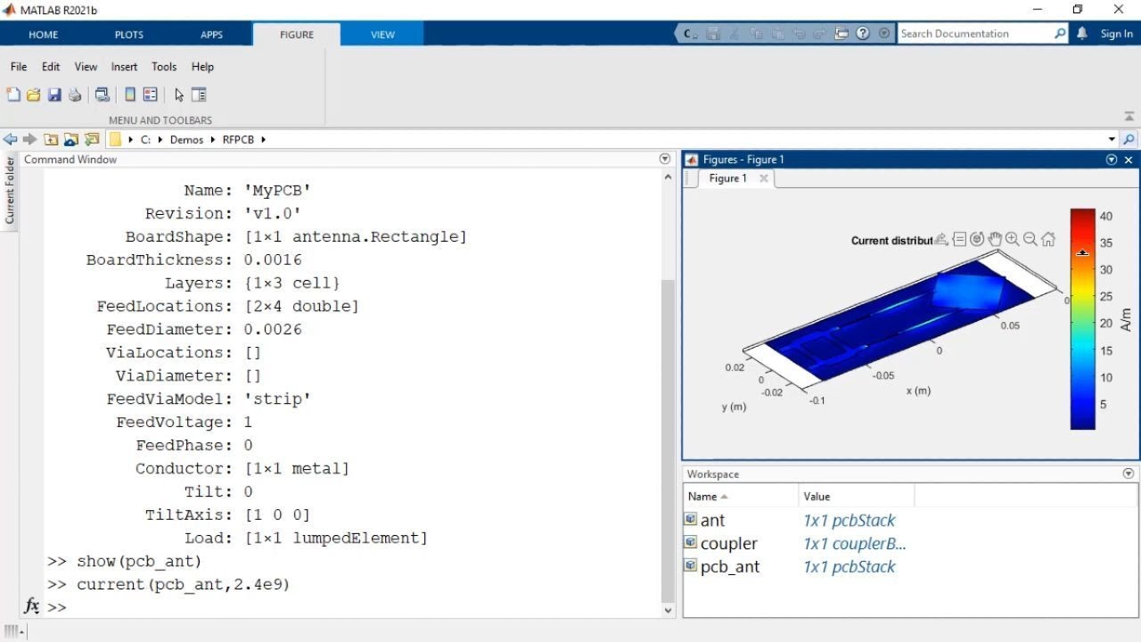Create a new figure with the New icon
Screen dimensions: 1141x642
coord(13,95)
